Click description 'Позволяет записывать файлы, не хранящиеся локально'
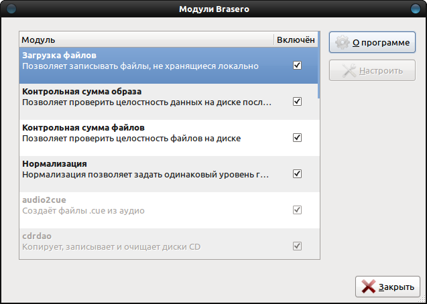The image size is (427, 304). click(x=140, y=66)
